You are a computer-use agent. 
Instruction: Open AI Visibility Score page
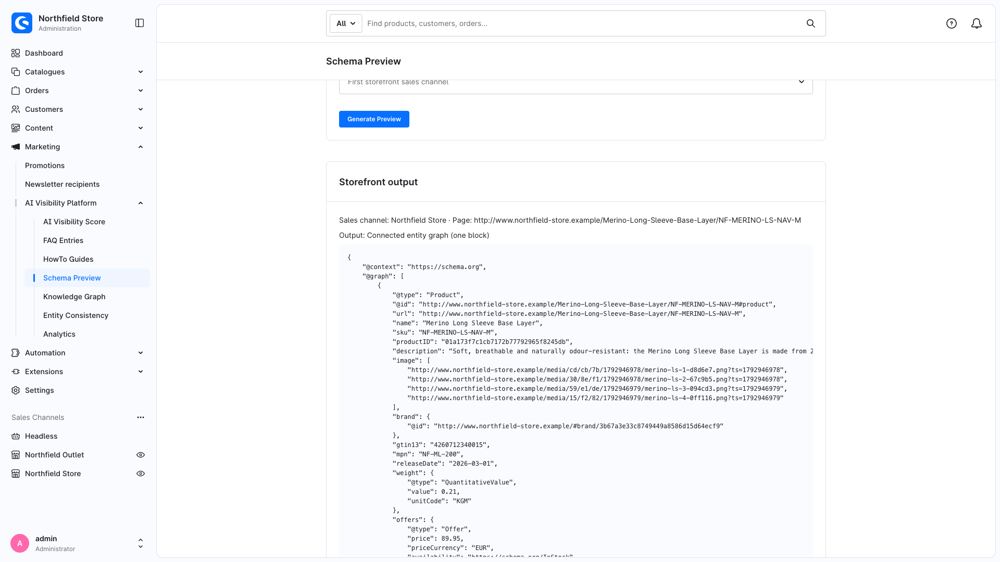(74, 222)
